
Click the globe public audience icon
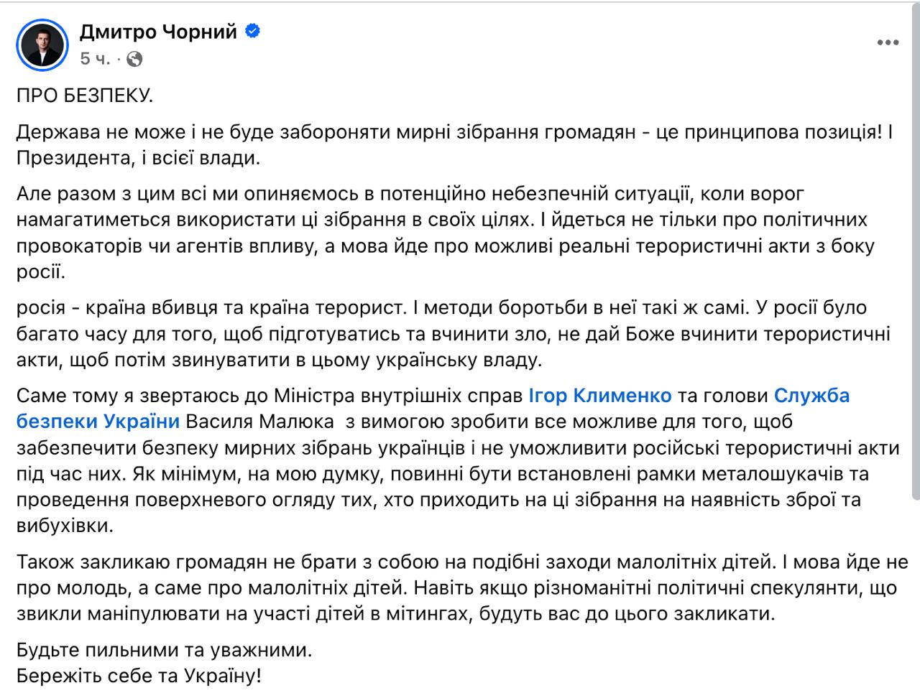[134, 59]
